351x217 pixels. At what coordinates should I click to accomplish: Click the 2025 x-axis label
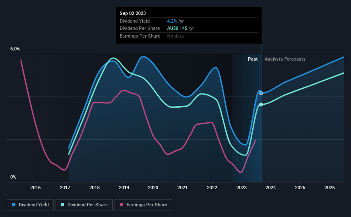(300, 188)
